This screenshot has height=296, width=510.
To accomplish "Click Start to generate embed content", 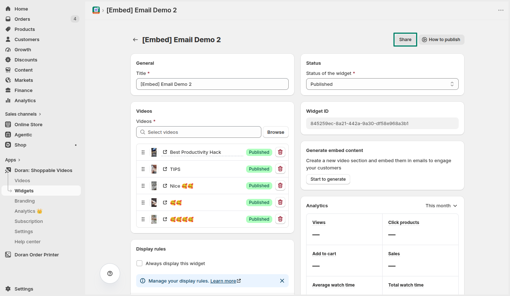I will (328, 179).
